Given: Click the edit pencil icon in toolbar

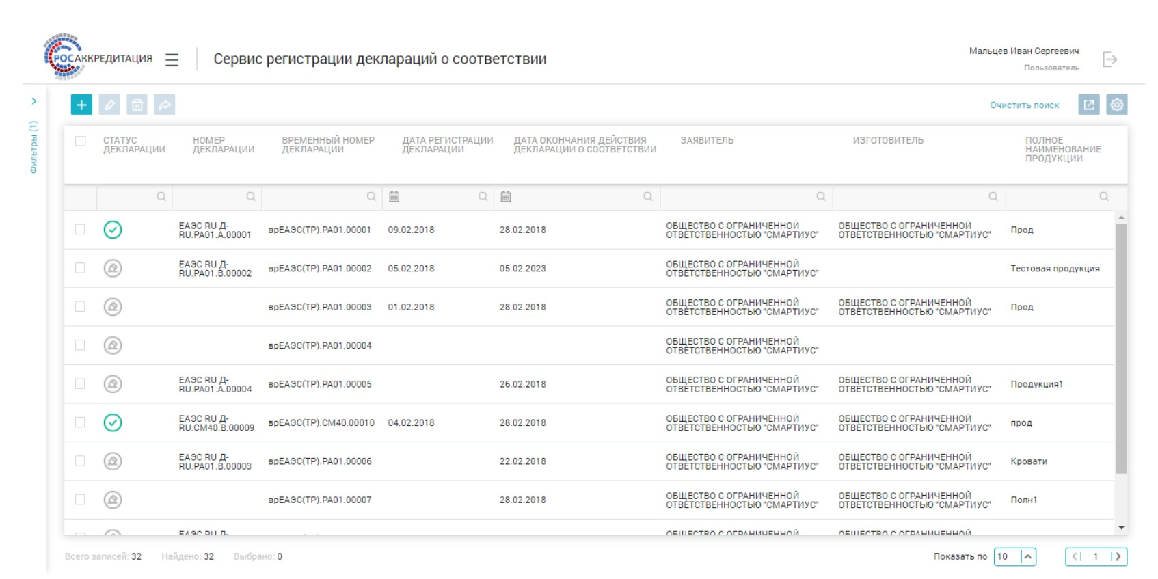Looking at the screenshot, I should [x=109, y=105].
